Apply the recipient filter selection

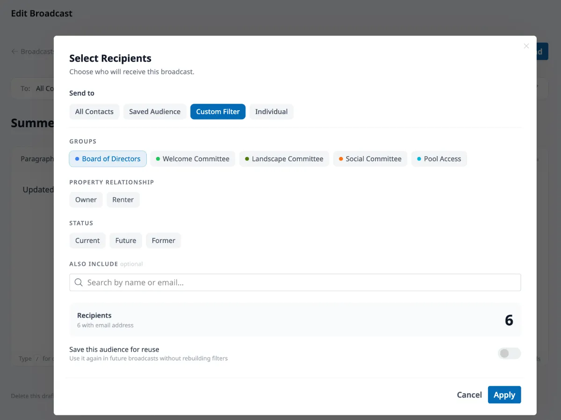click(504, 395)
